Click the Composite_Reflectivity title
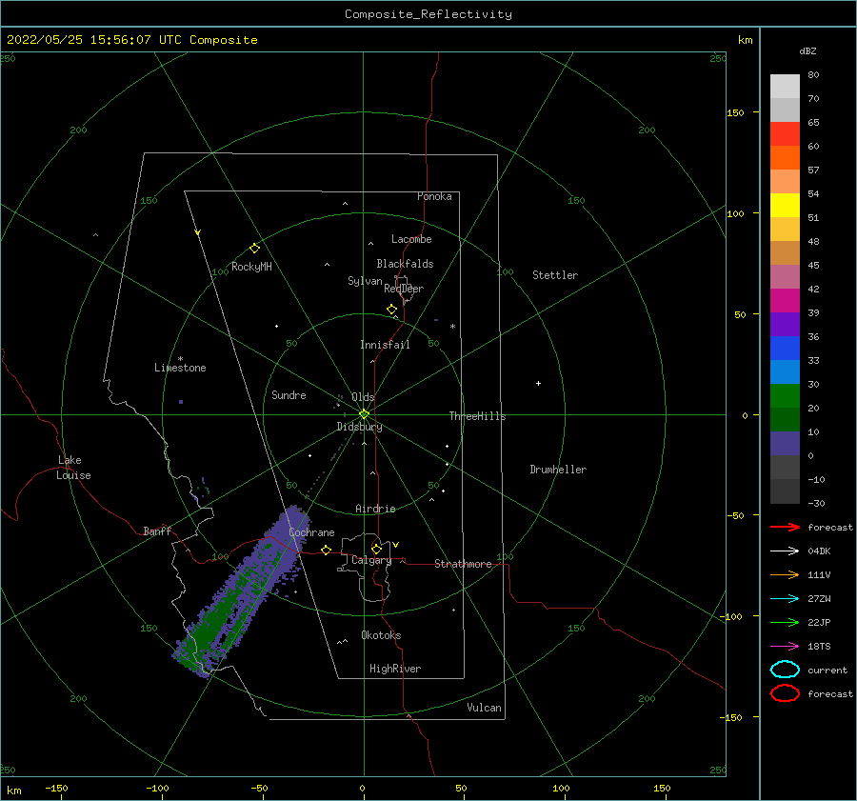Screen dimensions: 857x801 pos(428,14)
